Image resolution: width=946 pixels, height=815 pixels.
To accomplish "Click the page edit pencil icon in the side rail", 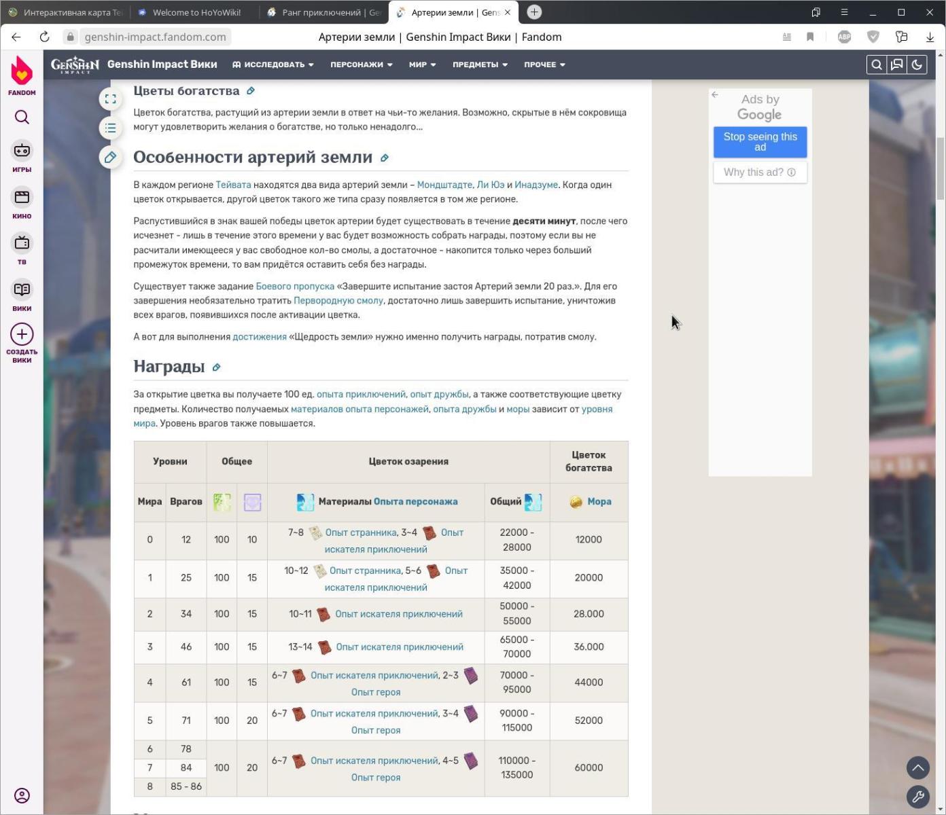I will (x=111, y=157).
